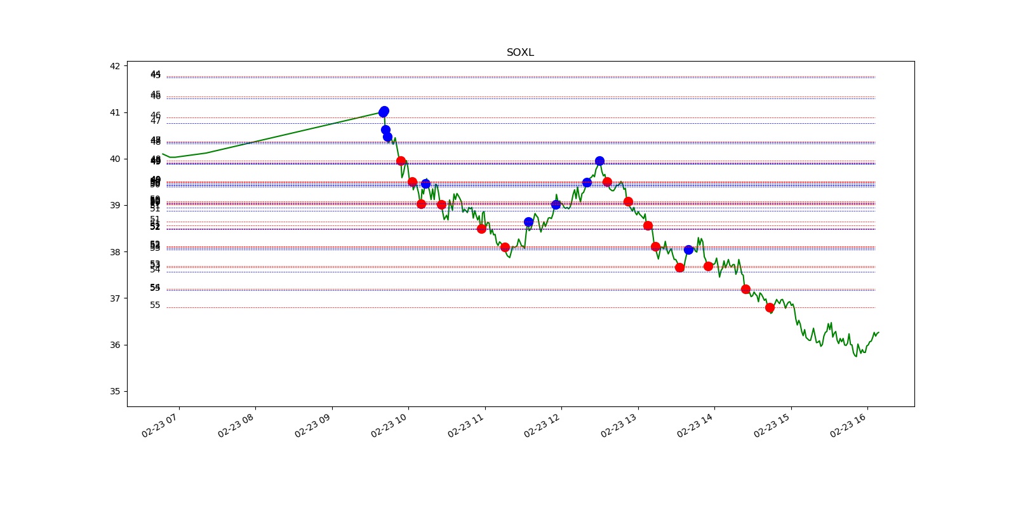Select the red marker near 38.6 after 13:00
This screenshot has height=508, width=1016.
(x=648, y=225)
